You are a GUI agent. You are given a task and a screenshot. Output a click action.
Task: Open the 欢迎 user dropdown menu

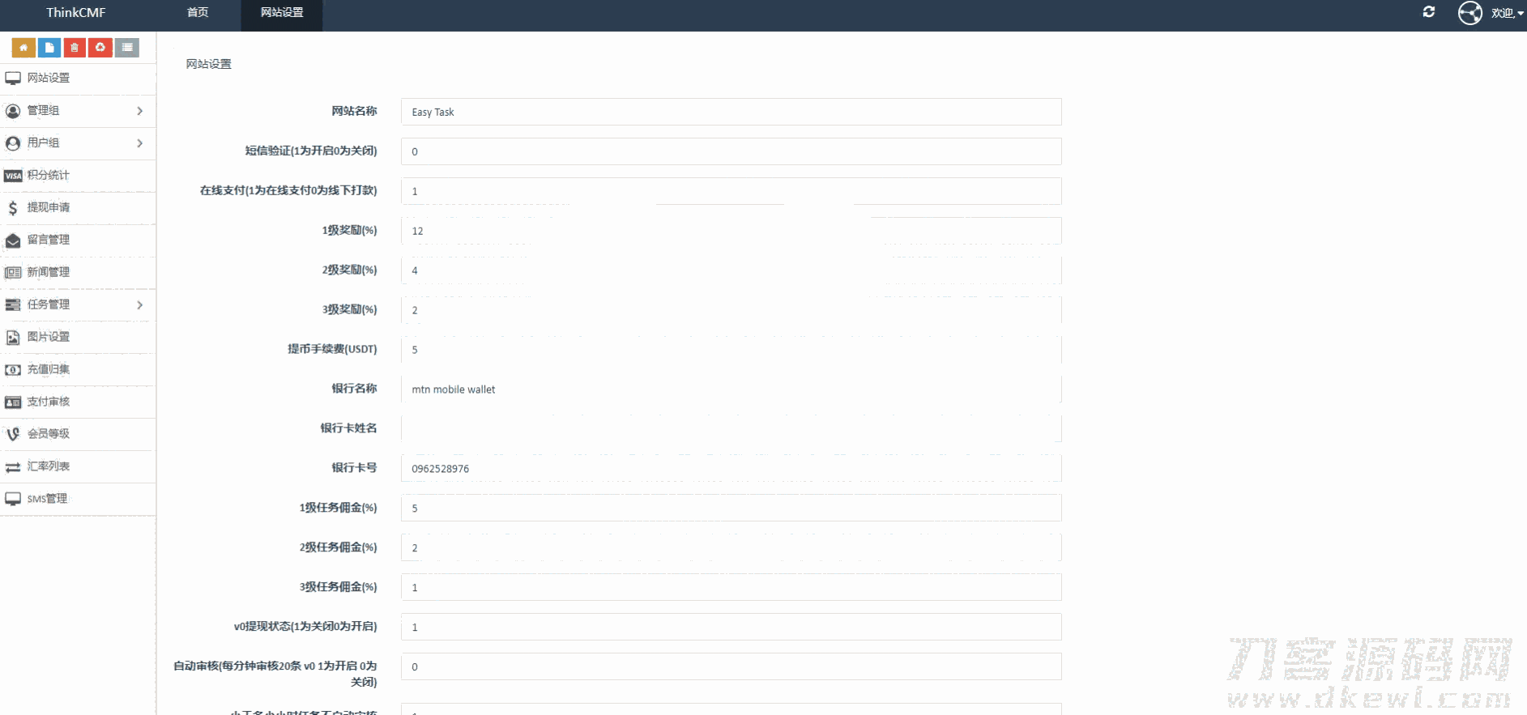pyautogui.click(x=1507, y=13)
